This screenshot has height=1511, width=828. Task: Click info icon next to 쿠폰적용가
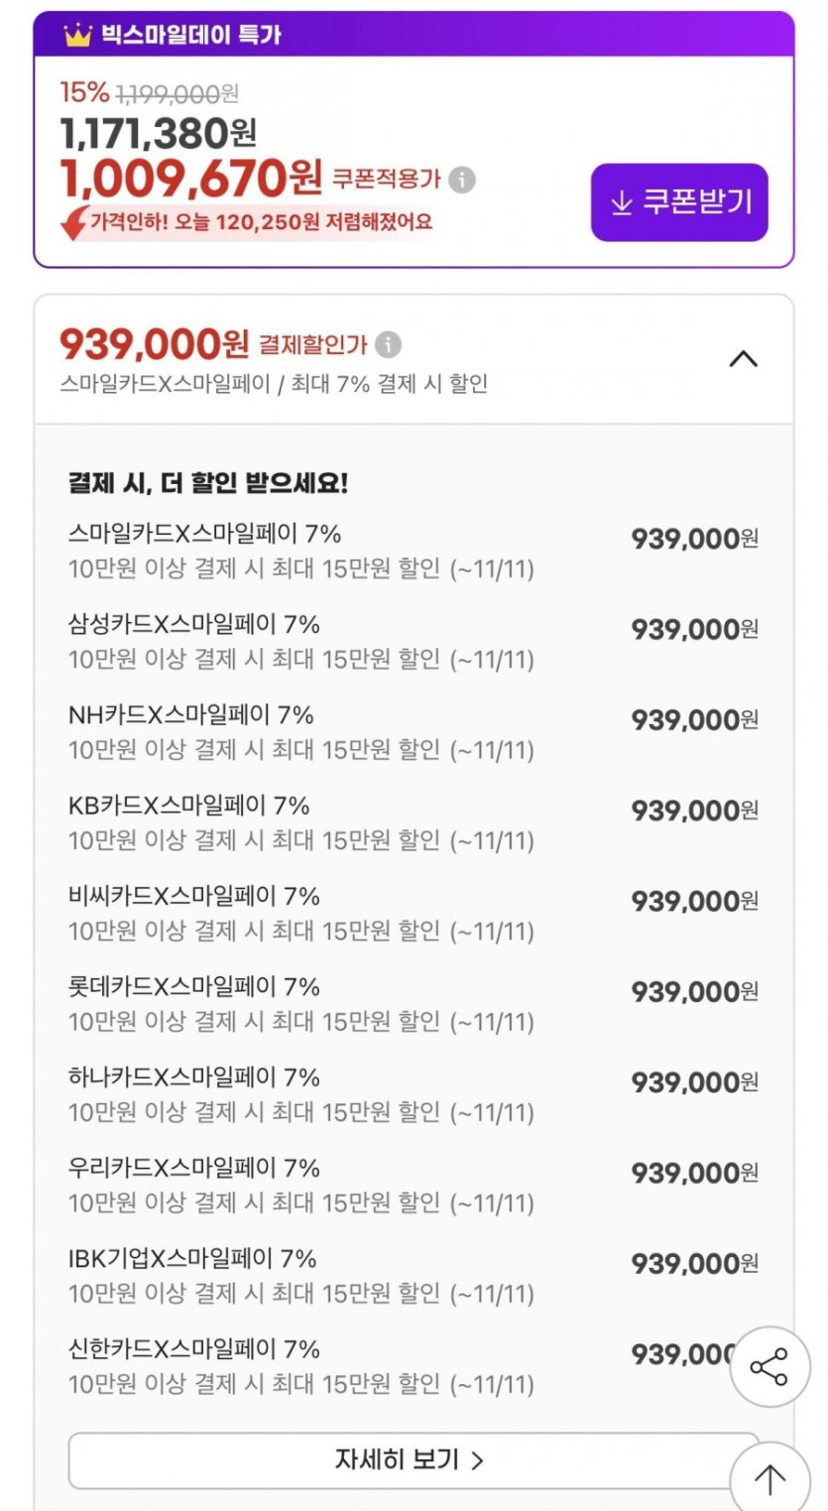pyautogui.click(x=462, y=180)
